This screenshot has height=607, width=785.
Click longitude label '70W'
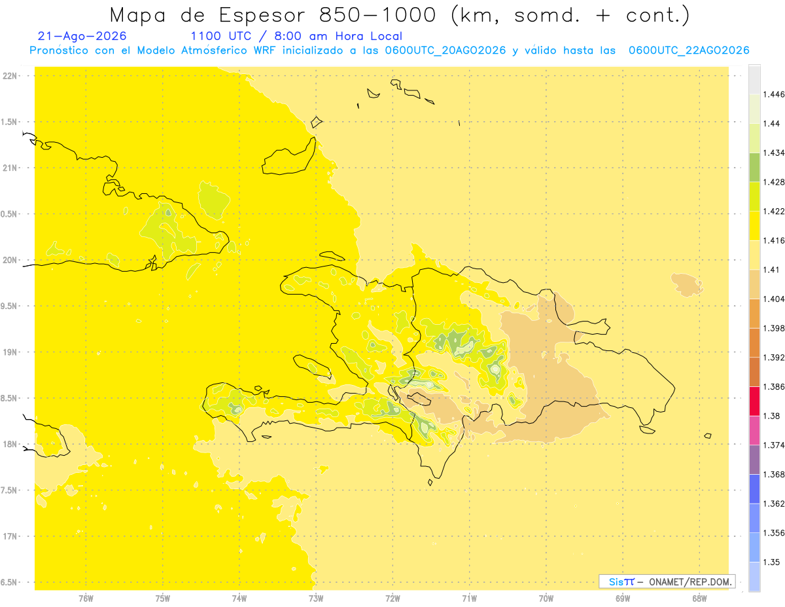coord(546,598)
